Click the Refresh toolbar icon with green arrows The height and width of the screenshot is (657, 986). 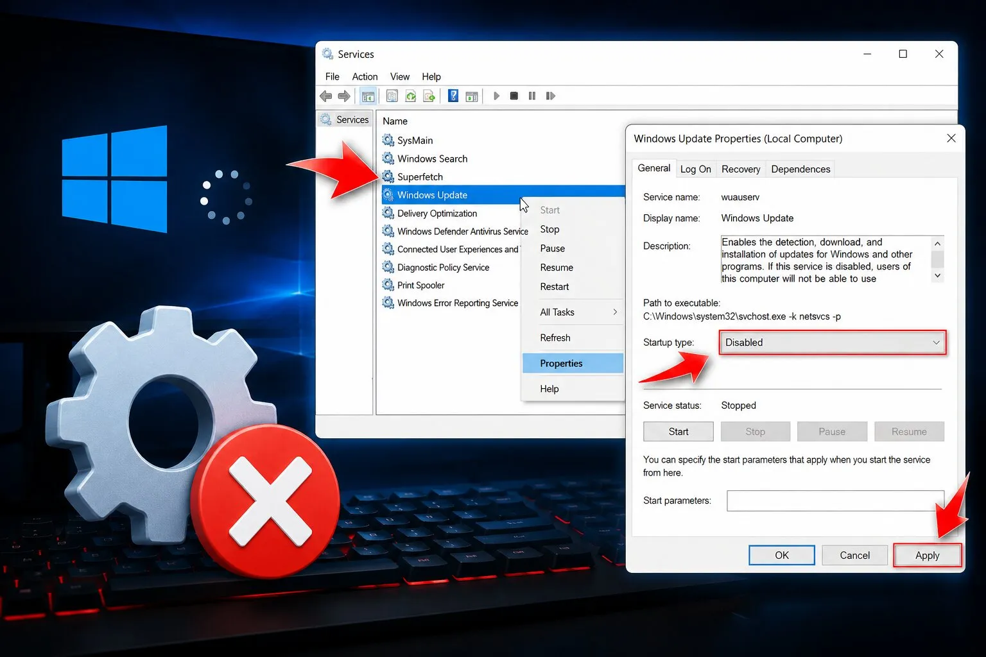(x=411, y=96)
